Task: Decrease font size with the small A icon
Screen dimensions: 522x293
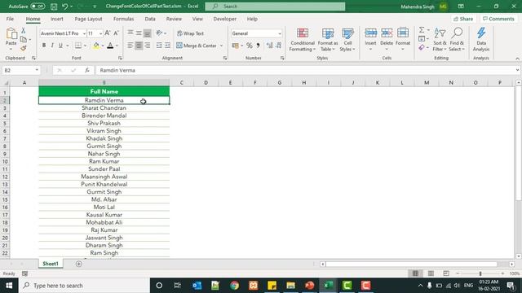Action: coord(116,33)
